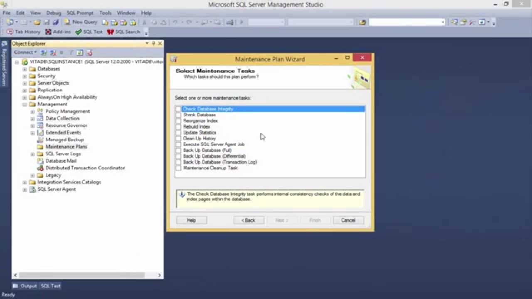532x299 pixels.
Task: Select the Rebuild Index checkbox
Action: point(178,127)
